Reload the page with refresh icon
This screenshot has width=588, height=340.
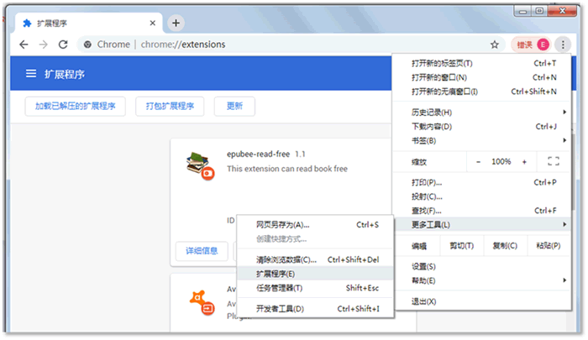(63, 44)
